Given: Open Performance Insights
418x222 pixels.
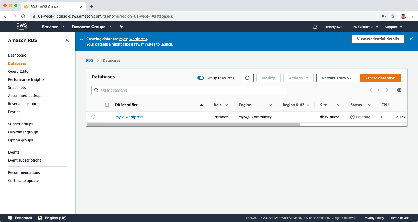Looking at the screenshot, I should point(26,79).
